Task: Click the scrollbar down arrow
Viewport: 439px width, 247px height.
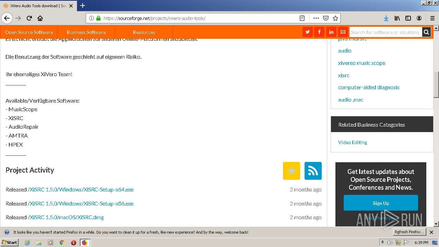Action: pos(436,224)
